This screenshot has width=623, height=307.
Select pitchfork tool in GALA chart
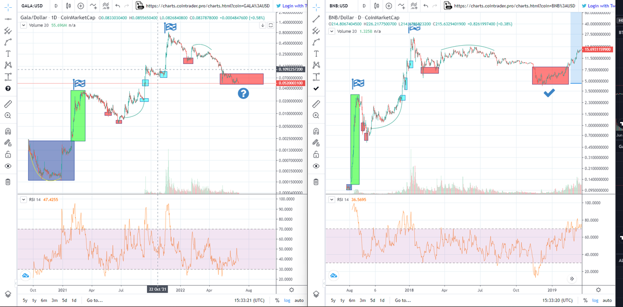[8, 30]
